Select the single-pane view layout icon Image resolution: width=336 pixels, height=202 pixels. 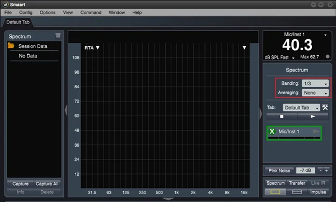(276, 192)
